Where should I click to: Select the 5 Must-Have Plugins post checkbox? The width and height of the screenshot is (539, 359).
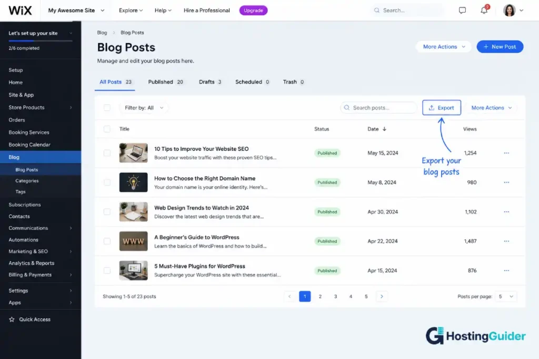[x=107, y=271]
